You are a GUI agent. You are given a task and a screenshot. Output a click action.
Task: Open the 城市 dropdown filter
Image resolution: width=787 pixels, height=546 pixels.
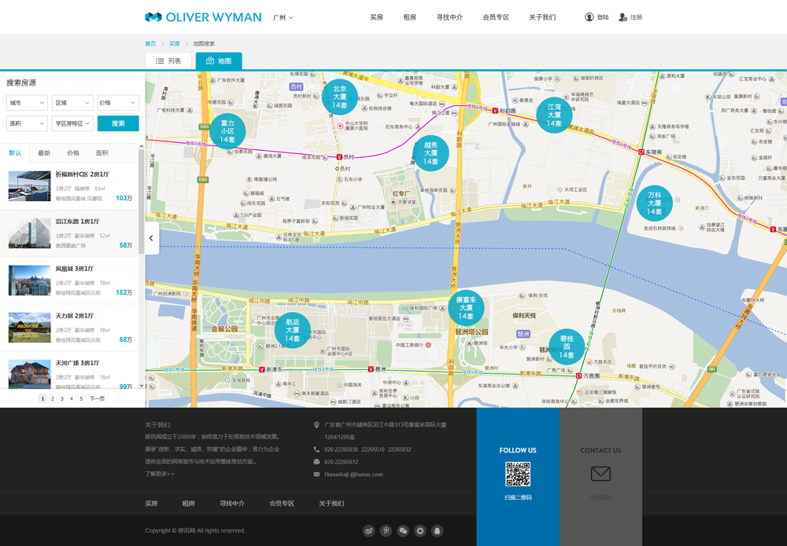27,103
